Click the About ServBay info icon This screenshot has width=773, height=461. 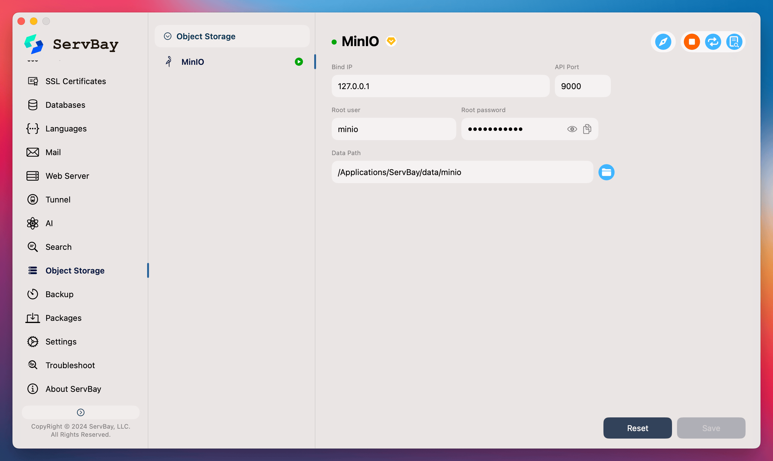click(32, 389)
